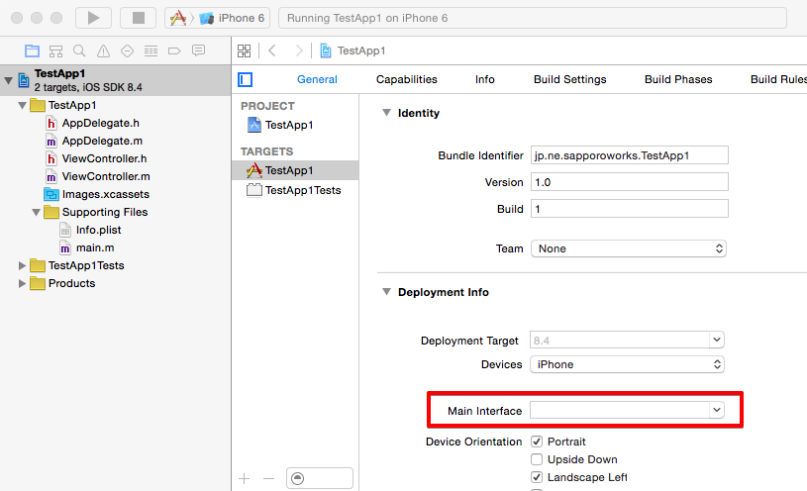Viewport: 807px width, 491px height.
Task: Open AppDelegate.h in navigator
Action: tap(101, 123)
